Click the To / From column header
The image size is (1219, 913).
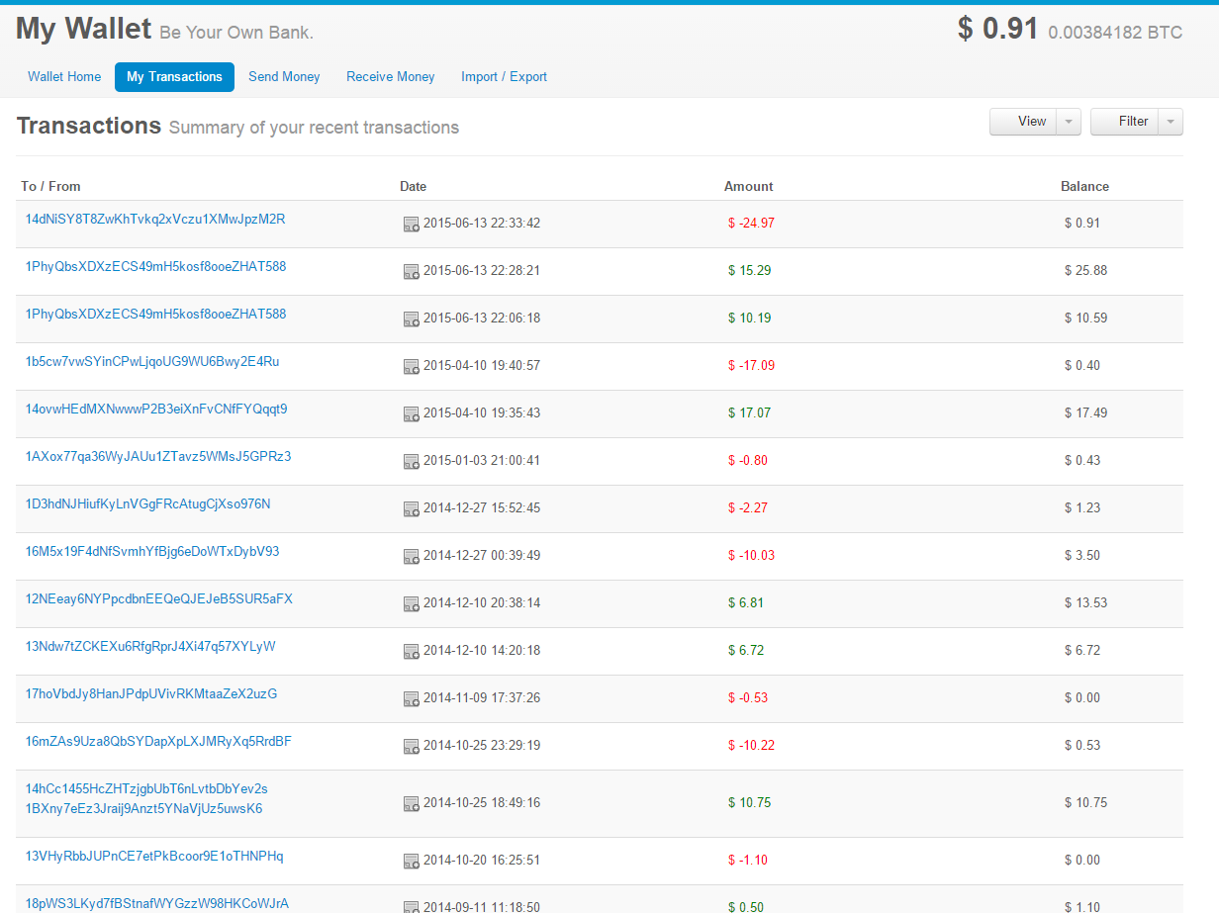[50, 186]
